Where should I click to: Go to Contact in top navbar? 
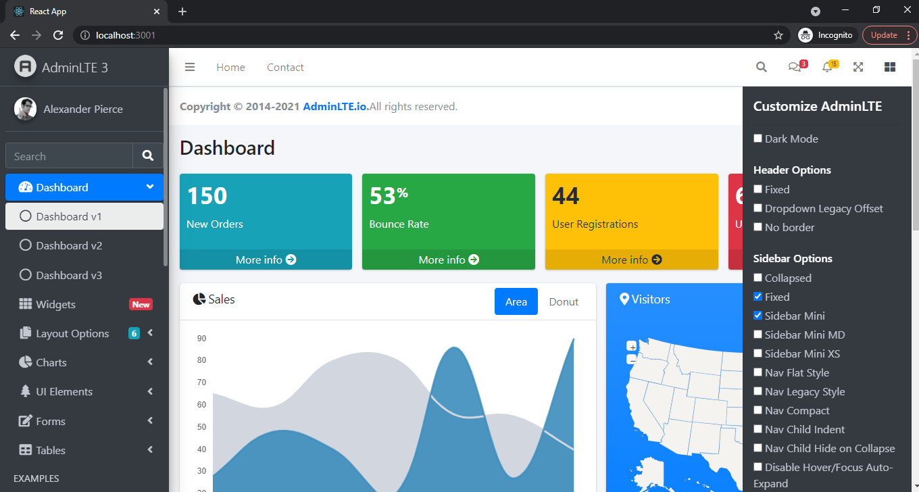285,67
